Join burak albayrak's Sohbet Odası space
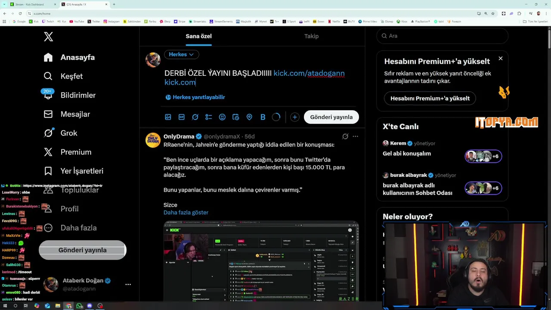Viewport: 551px width, 310px height. point(442,185)
